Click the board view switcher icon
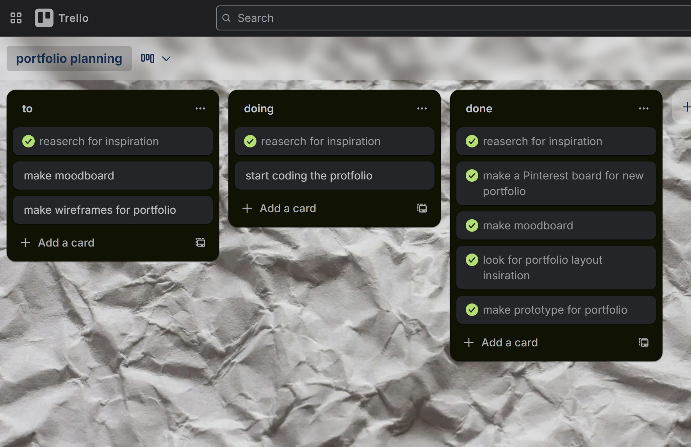Screen dimensions: 691x447 click(x=148, y=59)
